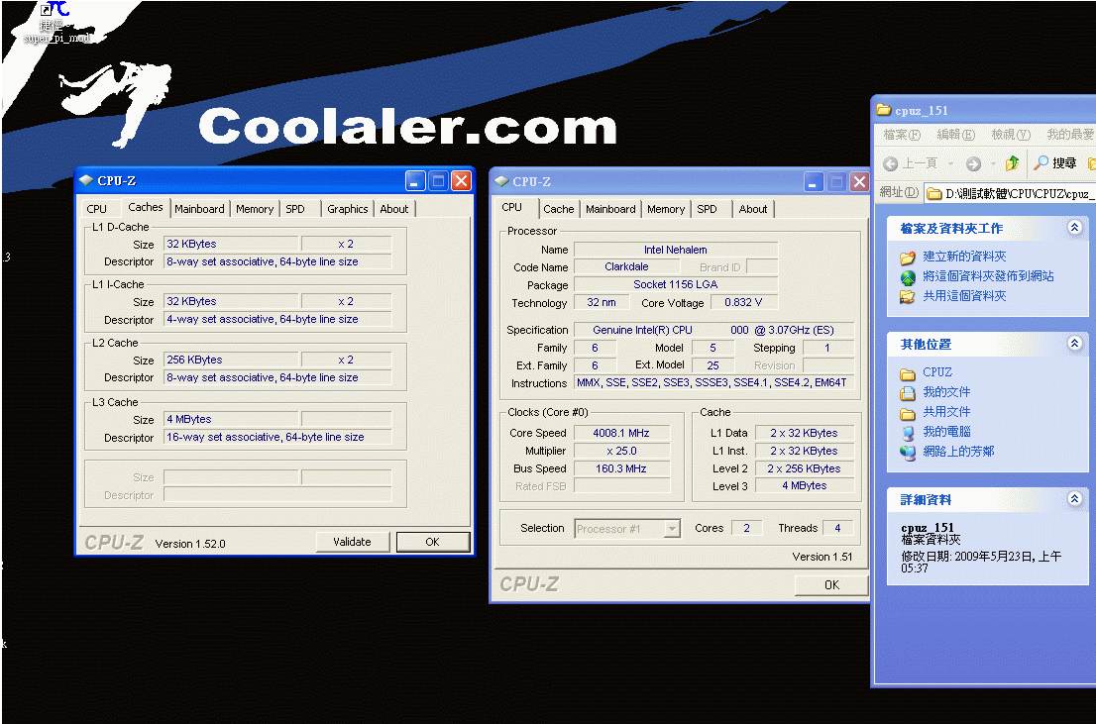Open My Documents (我的文件) link
This screenshot has width=1096, height=724.
pos(946,392)
